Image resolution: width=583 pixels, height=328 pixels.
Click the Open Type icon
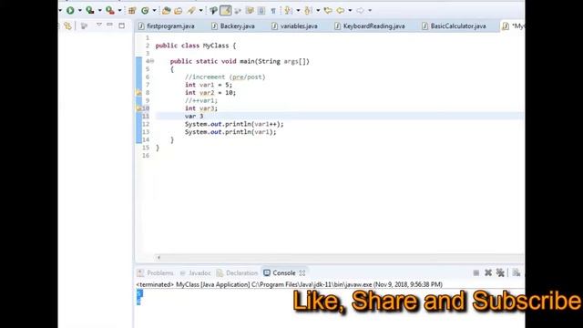pos(166,10)
